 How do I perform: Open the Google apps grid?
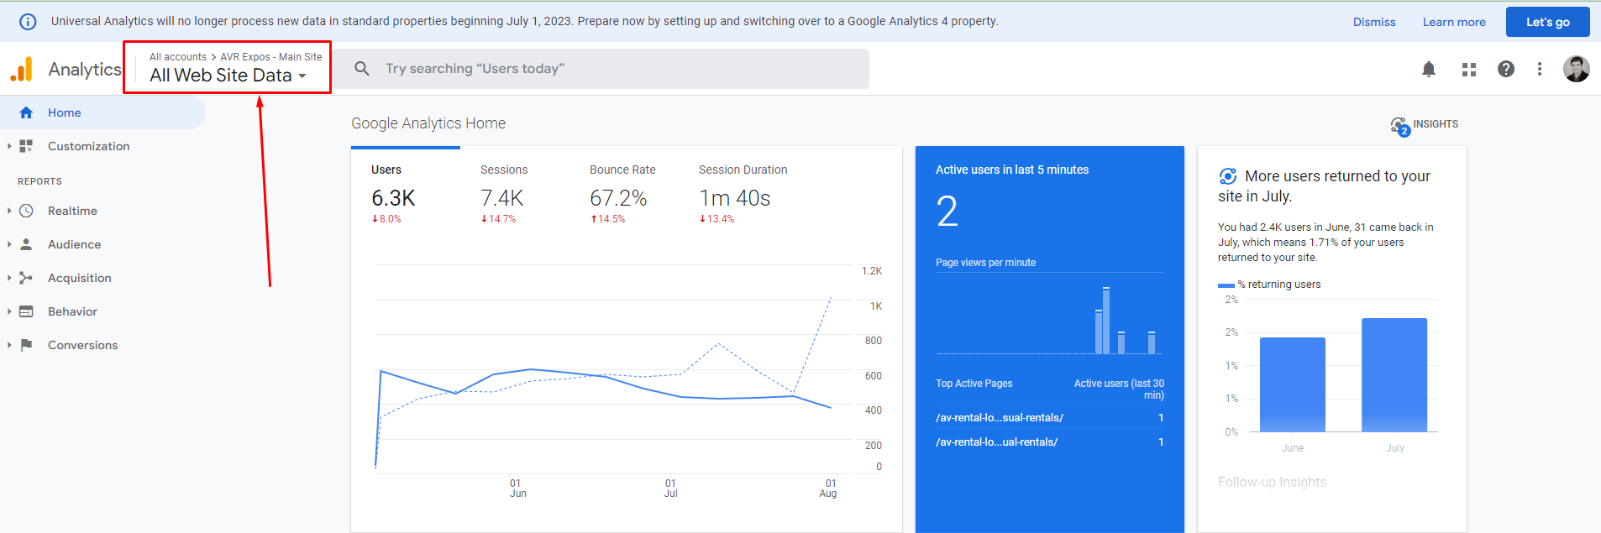click(1469, 70)
